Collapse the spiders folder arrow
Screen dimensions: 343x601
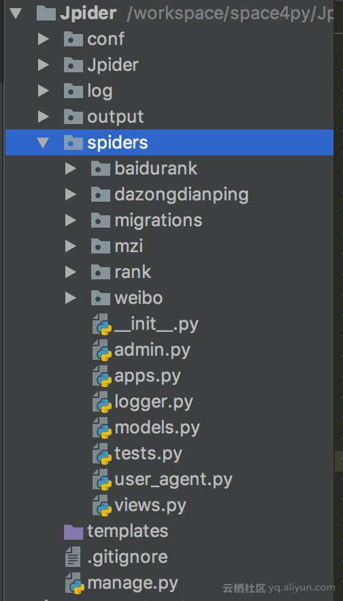(x=44, y=142)
